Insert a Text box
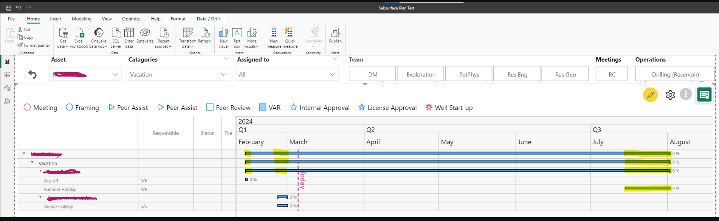The height and width of the screenshot is (221, 719). [237, 38]
